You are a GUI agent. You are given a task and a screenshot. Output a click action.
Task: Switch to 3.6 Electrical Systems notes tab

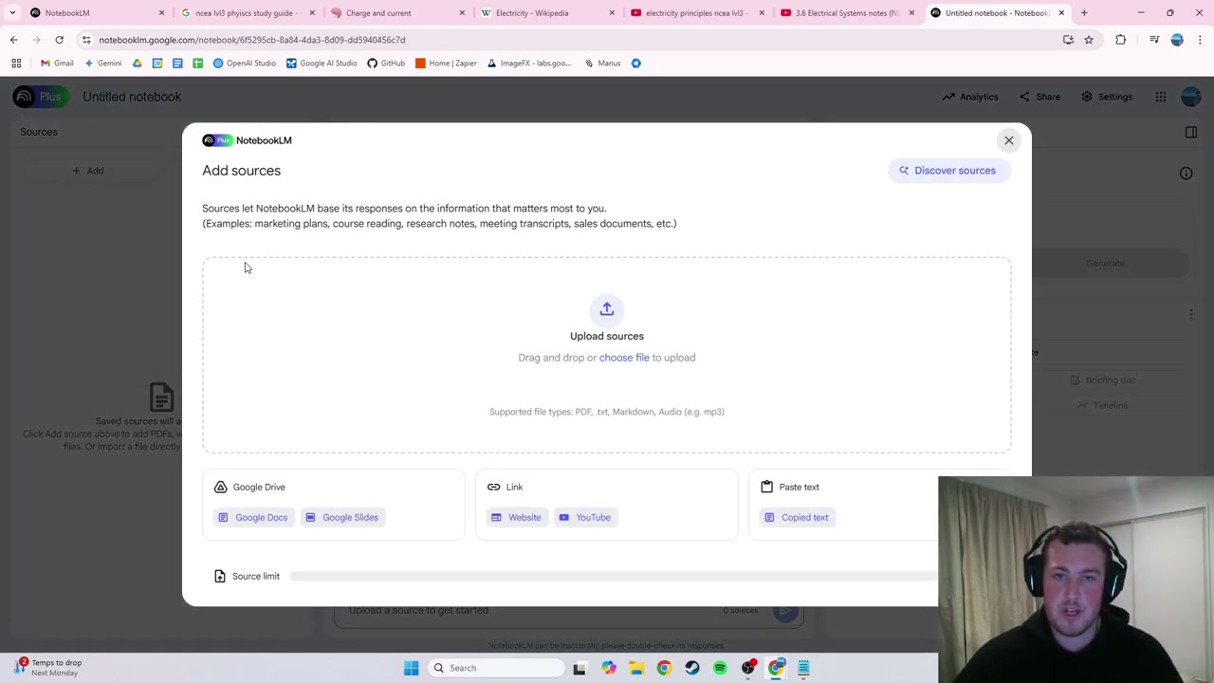coord(847,13)
